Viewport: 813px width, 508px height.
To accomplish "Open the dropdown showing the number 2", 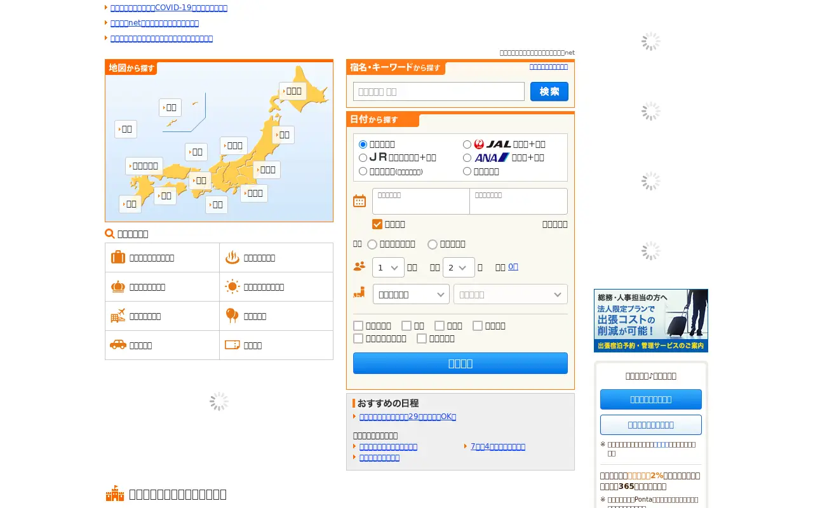I will [x=459, y=267].
